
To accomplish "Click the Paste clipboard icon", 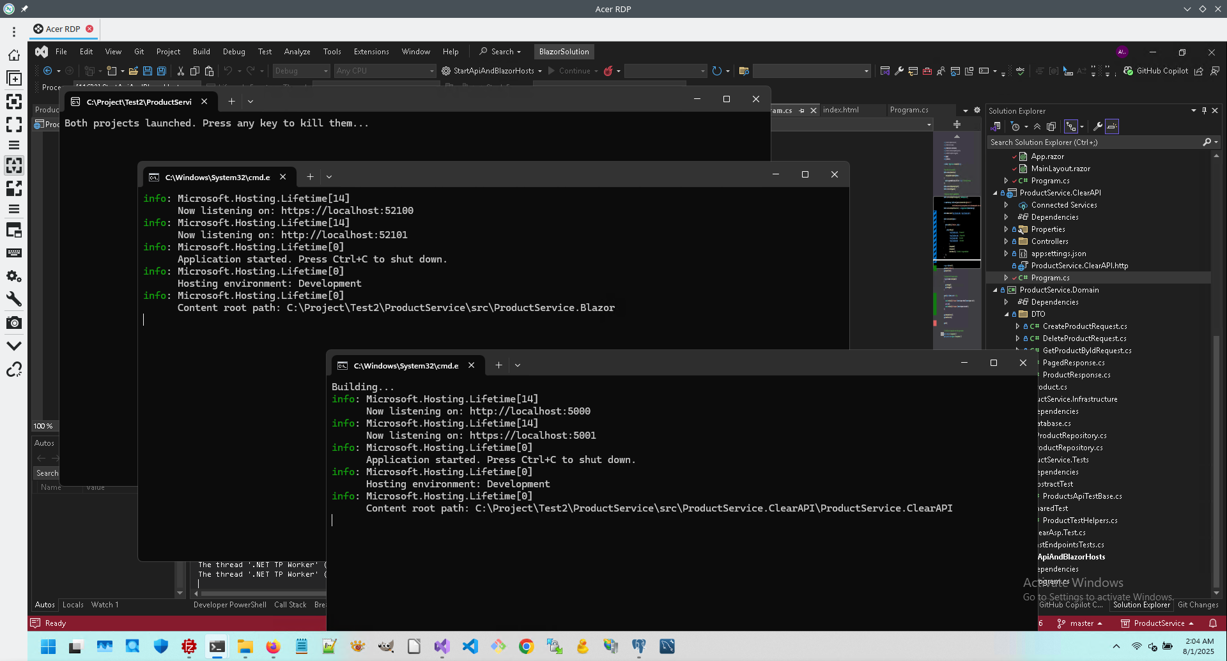I will coord(209,71).
